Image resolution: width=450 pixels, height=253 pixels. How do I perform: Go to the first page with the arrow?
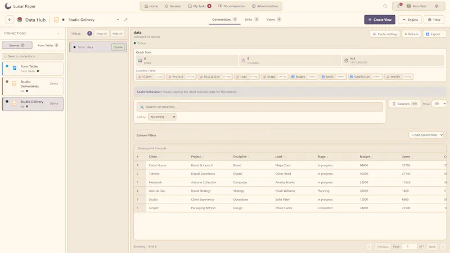[369, 247]
